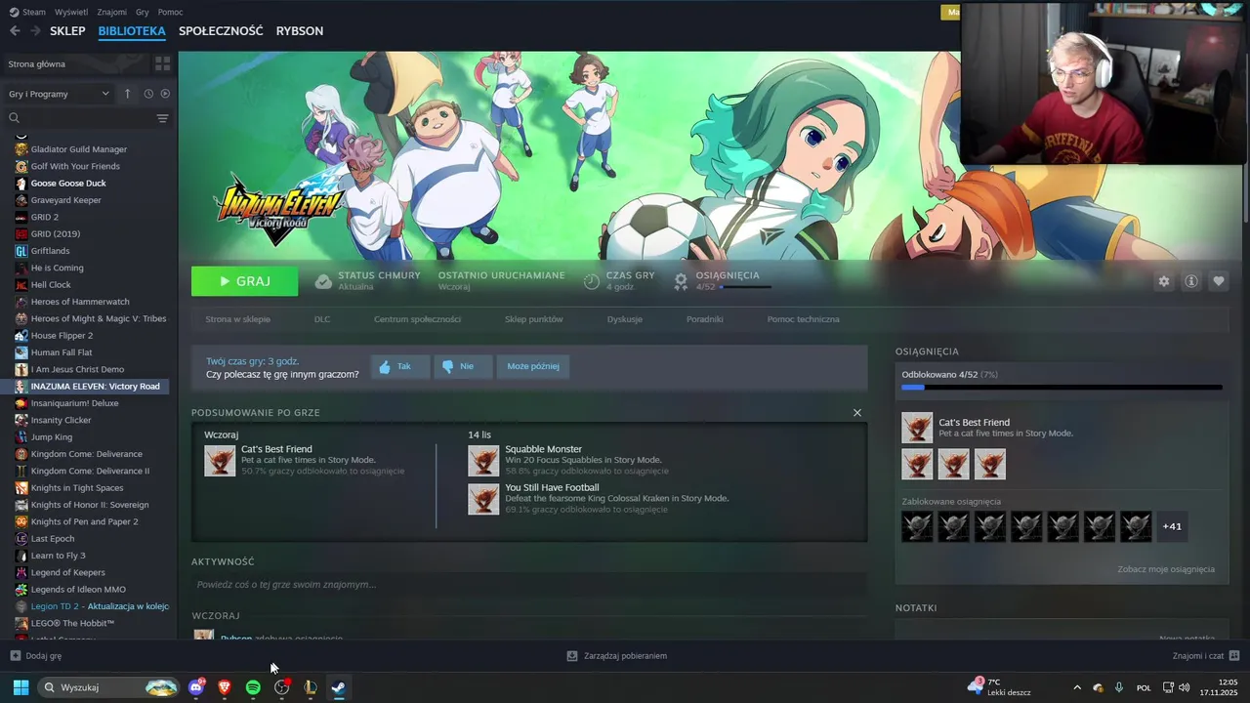Viewport: 1250px width, 703px height.
Task: Open the library advanced filter icon
Action: click(x=162, y=118)
